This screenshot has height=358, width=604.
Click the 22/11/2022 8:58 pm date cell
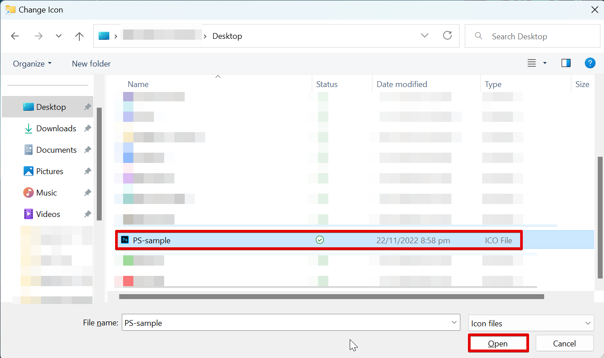click(413, 241)
